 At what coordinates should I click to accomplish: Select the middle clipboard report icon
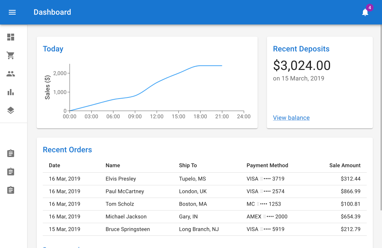[x=11, y=172]
